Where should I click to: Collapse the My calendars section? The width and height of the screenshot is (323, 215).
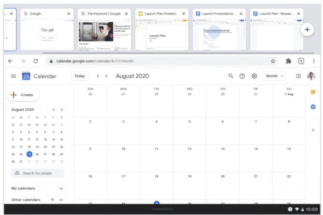[x=61, y=188]
